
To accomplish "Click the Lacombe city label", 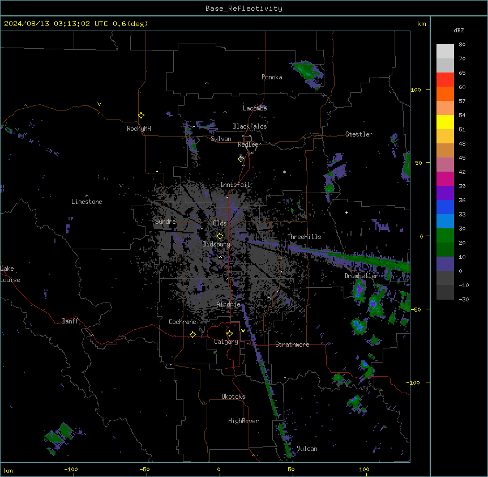I will pyautogui.click(x=255, y=108).
